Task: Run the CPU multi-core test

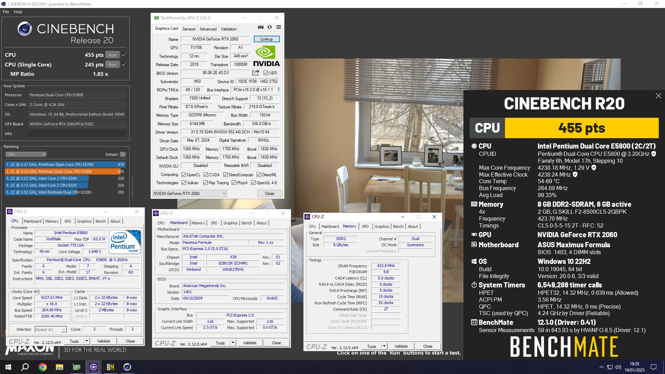Action: pos(112,55)
